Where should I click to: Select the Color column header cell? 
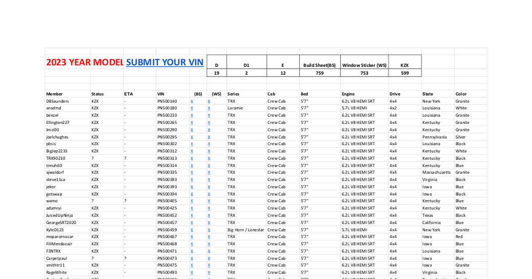click(461, 94)
